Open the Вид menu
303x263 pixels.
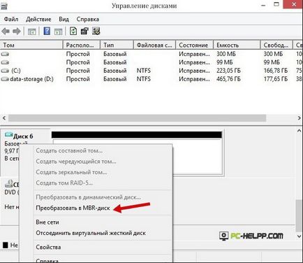pos(64,19)
